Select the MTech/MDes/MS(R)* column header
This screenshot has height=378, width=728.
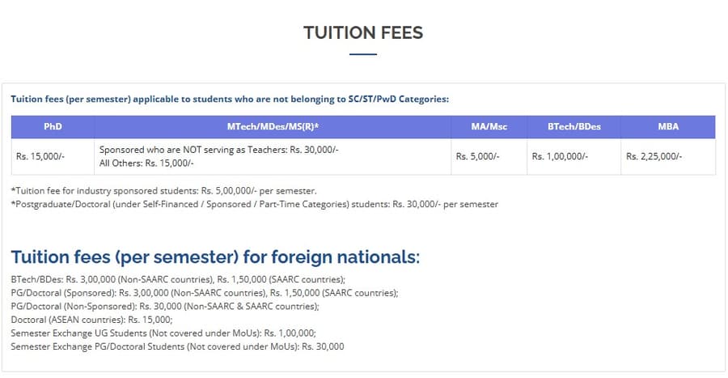[x=272, y=127]
